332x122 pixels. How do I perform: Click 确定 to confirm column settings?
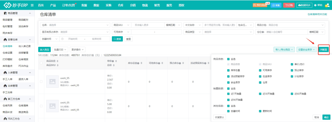point(326,117)
